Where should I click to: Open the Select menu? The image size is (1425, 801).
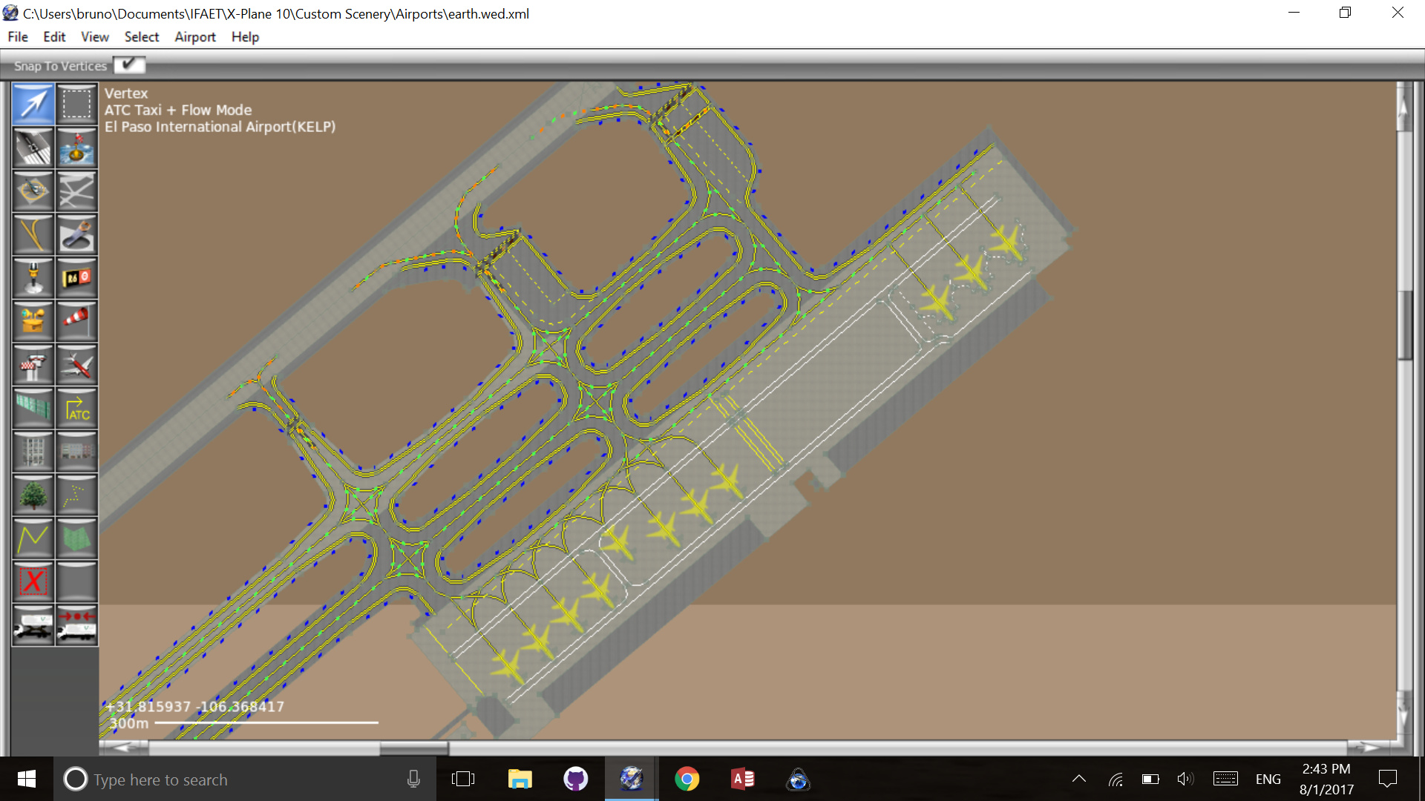pyautogui.click(x=141, y=37)
